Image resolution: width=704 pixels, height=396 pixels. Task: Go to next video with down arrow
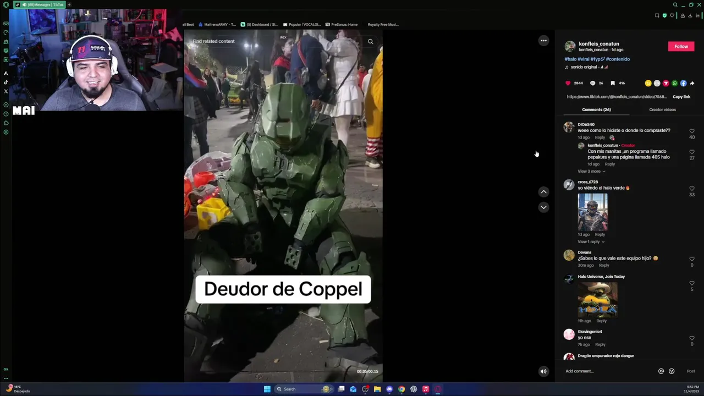(x=543, y=207)
